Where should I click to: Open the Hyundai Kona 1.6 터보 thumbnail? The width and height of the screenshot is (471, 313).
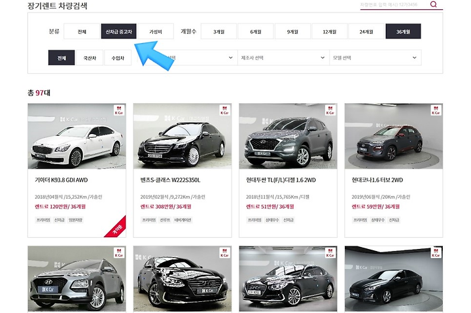click(x=394, y=137)
